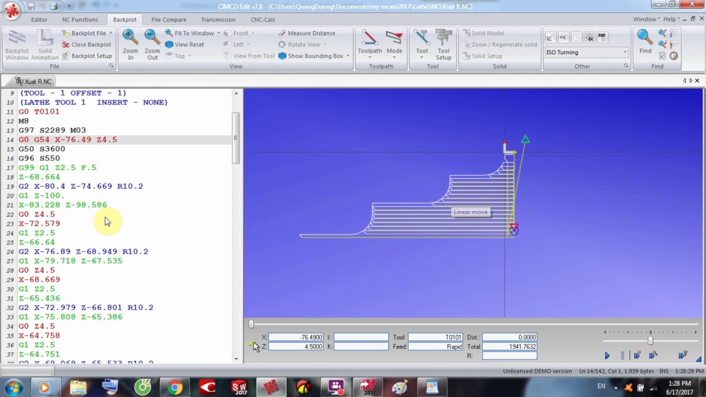Select line G99 G1 Z2.5 F.5

click(57, 167)
